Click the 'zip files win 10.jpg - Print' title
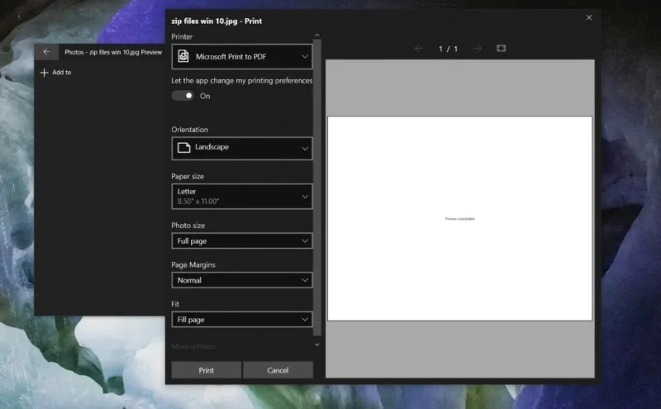Image resolution: width=661 pixels, height=409 pixels. [216, 21]
